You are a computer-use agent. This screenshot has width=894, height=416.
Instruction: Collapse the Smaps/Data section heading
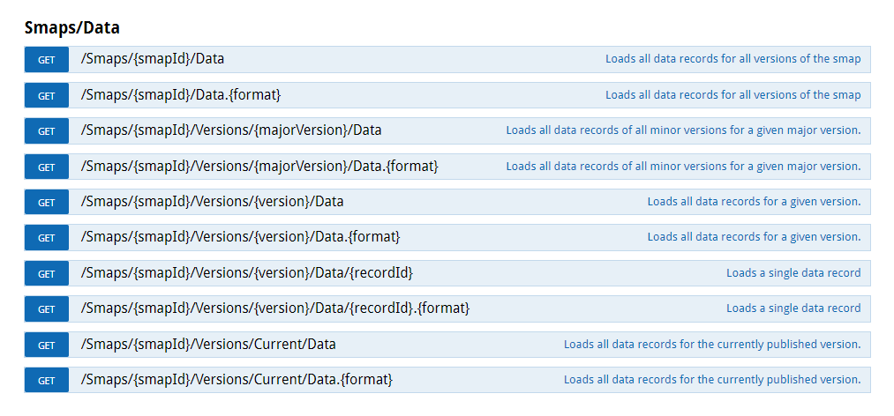(72, 28)
